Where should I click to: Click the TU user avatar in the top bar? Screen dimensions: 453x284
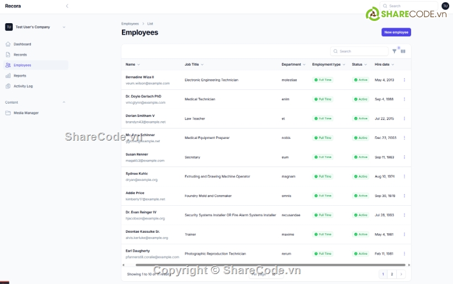pos(445,6)
